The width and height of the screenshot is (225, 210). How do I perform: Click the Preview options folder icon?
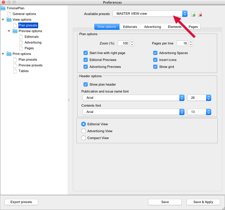(15, 31)
